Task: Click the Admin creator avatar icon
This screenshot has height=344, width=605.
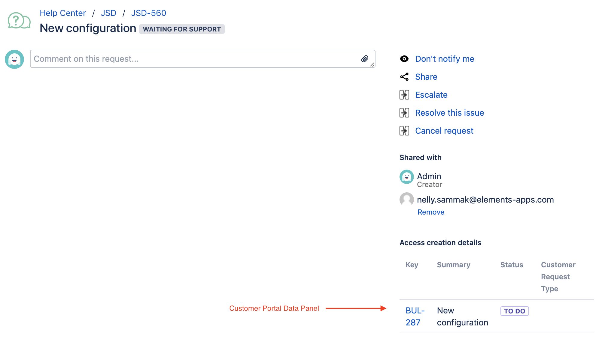Action: point(407,176)
